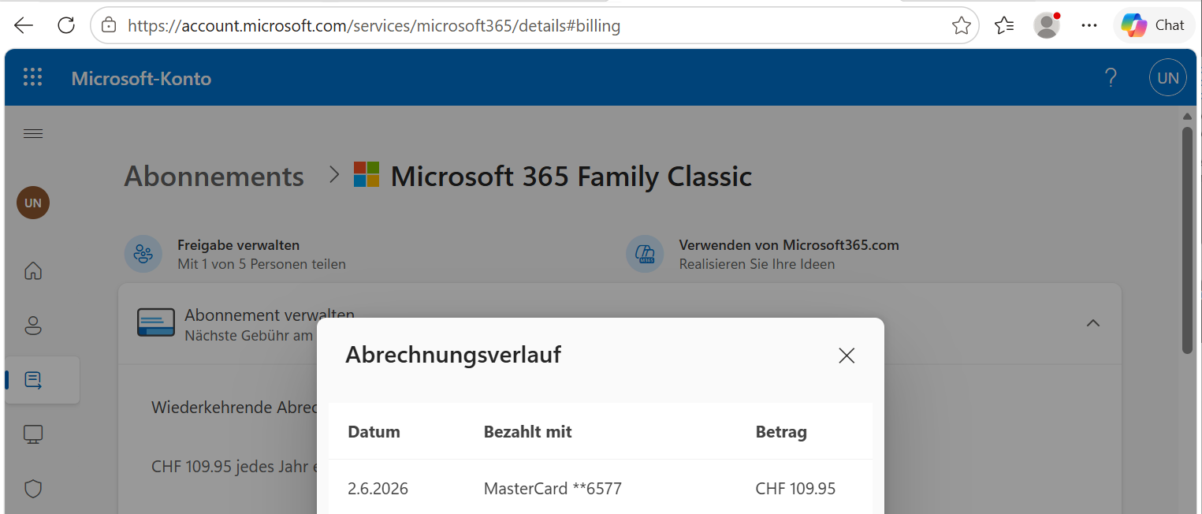The image size is (1202, 514).
Task: Open the Security shield sidebar icon
Action: click(33, 489)
